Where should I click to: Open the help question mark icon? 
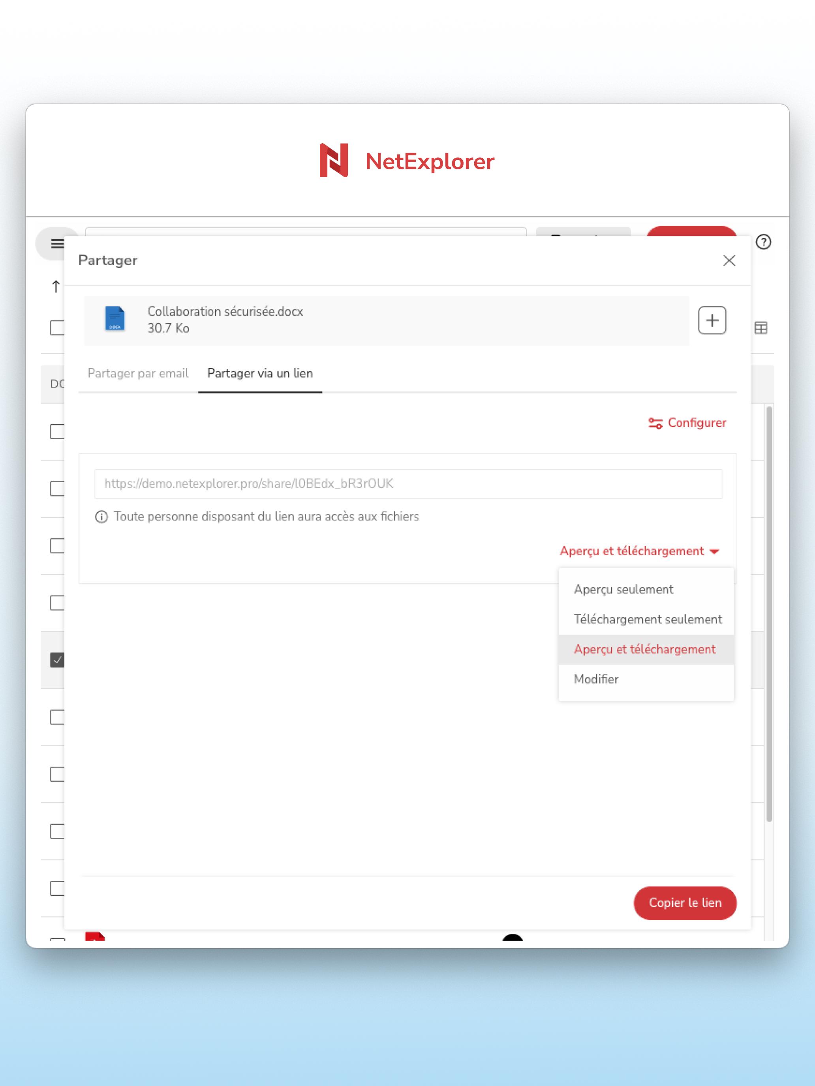(x=763, y=242)
